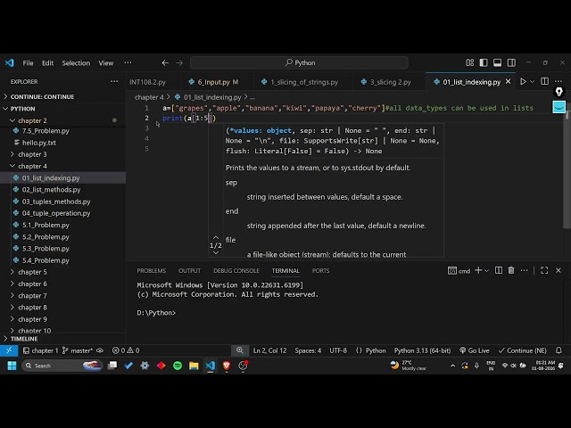Open hello.py.txt in the explorer
The image size is (571, 428).
[62, 143]
